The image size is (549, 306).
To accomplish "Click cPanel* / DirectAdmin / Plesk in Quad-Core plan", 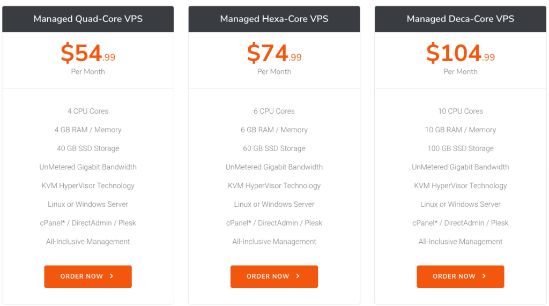I will tap(88, 223).
